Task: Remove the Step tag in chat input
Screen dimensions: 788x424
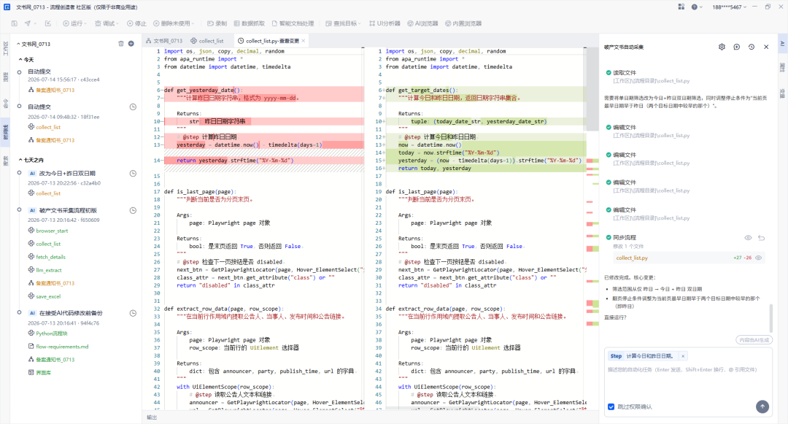Action: click(683, 356)
